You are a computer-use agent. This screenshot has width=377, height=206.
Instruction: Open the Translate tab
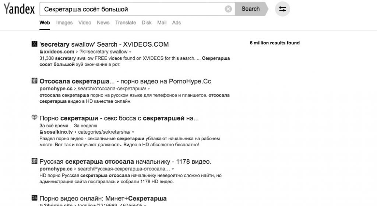pyautogui.click(x=126, y=22)
